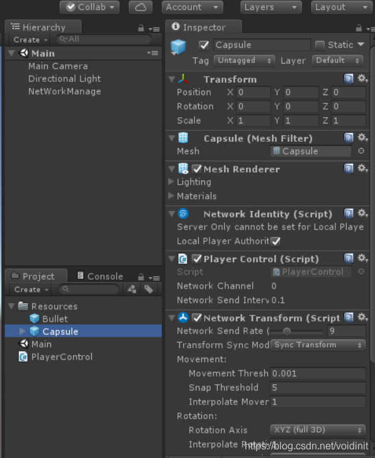Open the search by type filter in Project

point(132,289)
